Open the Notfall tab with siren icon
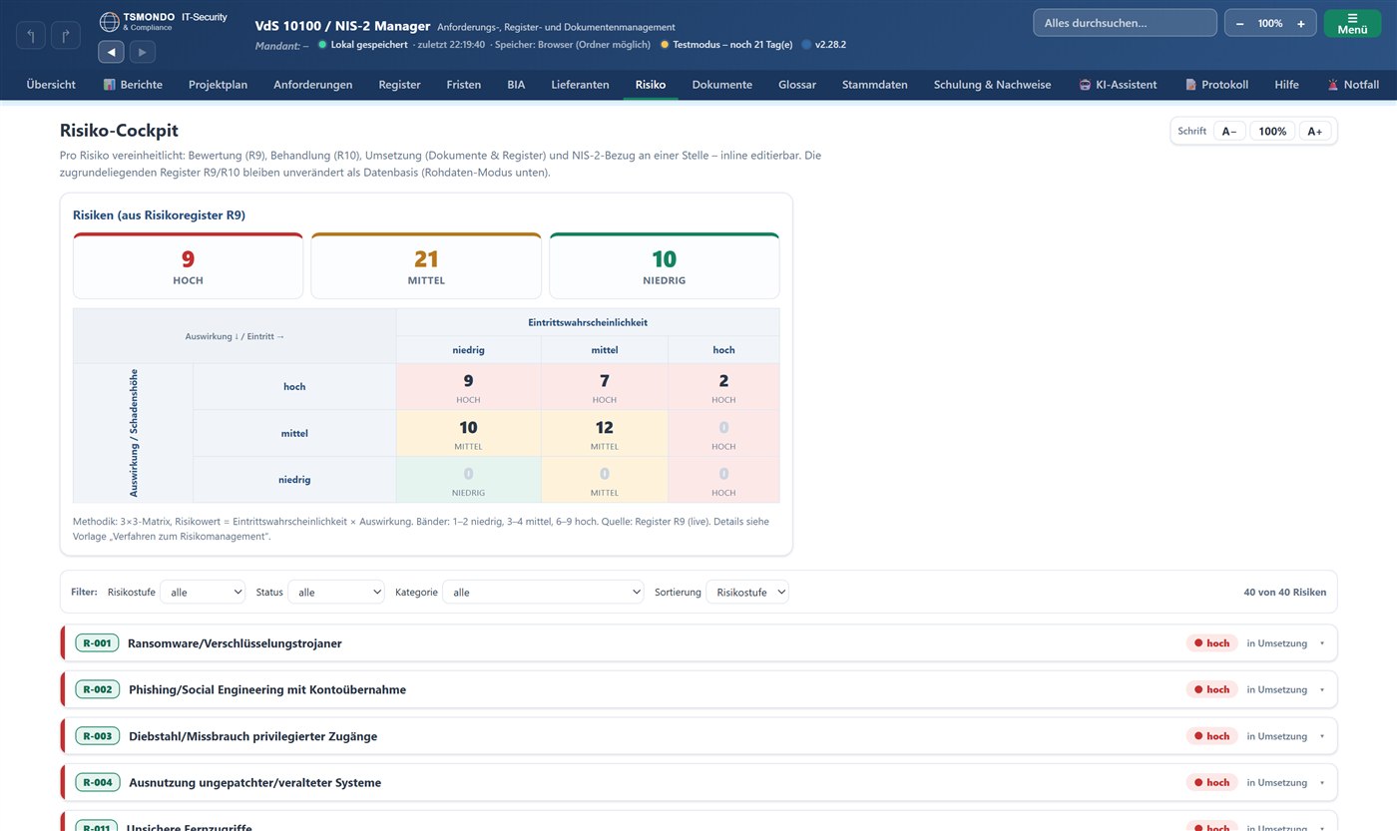The width and height of the screenshot is (1397, 831). click(1353, 85)
